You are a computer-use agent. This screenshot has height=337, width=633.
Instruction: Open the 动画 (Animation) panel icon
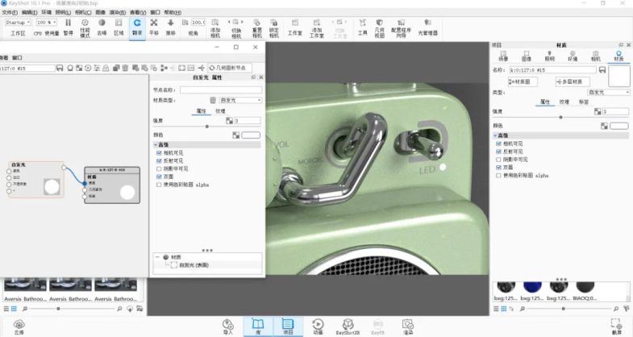(x=318, y=323)
